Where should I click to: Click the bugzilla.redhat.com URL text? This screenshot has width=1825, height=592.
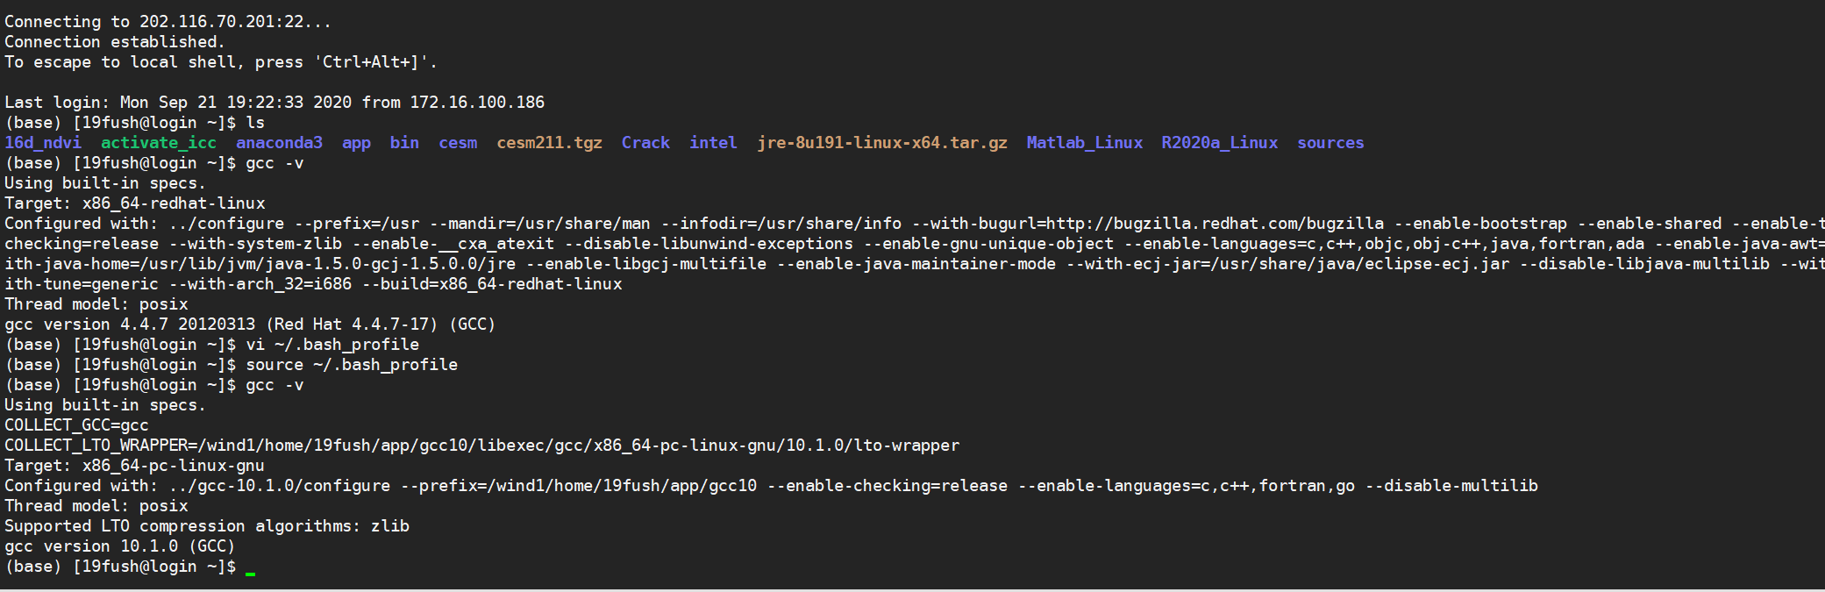[x=1215, y=224]
